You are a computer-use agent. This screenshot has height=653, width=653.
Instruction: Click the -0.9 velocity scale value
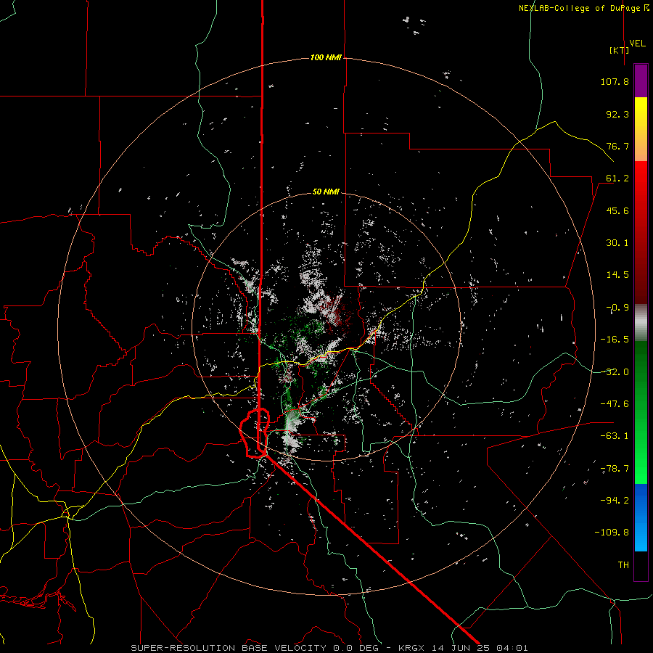click(x=617, y=308)
